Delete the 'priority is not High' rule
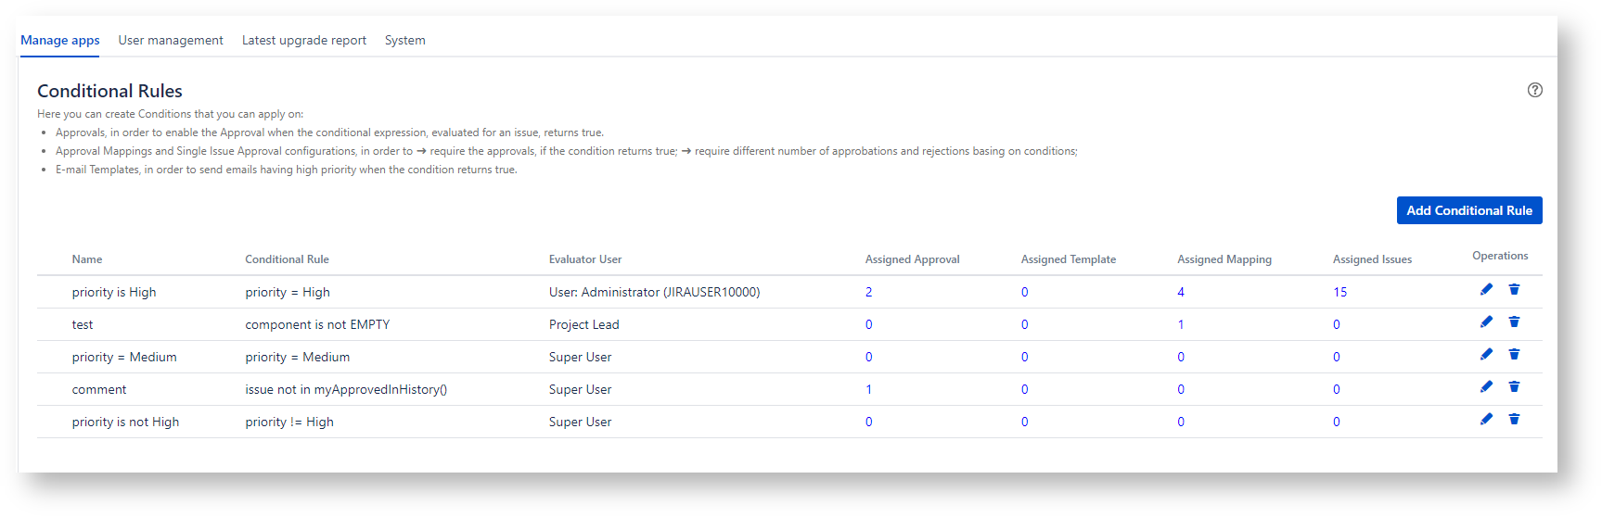1602x517 pixels. tap(1514, 420)
